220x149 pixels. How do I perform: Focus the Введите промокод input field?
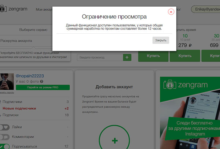pyautogui.click(x=100, y=57)
